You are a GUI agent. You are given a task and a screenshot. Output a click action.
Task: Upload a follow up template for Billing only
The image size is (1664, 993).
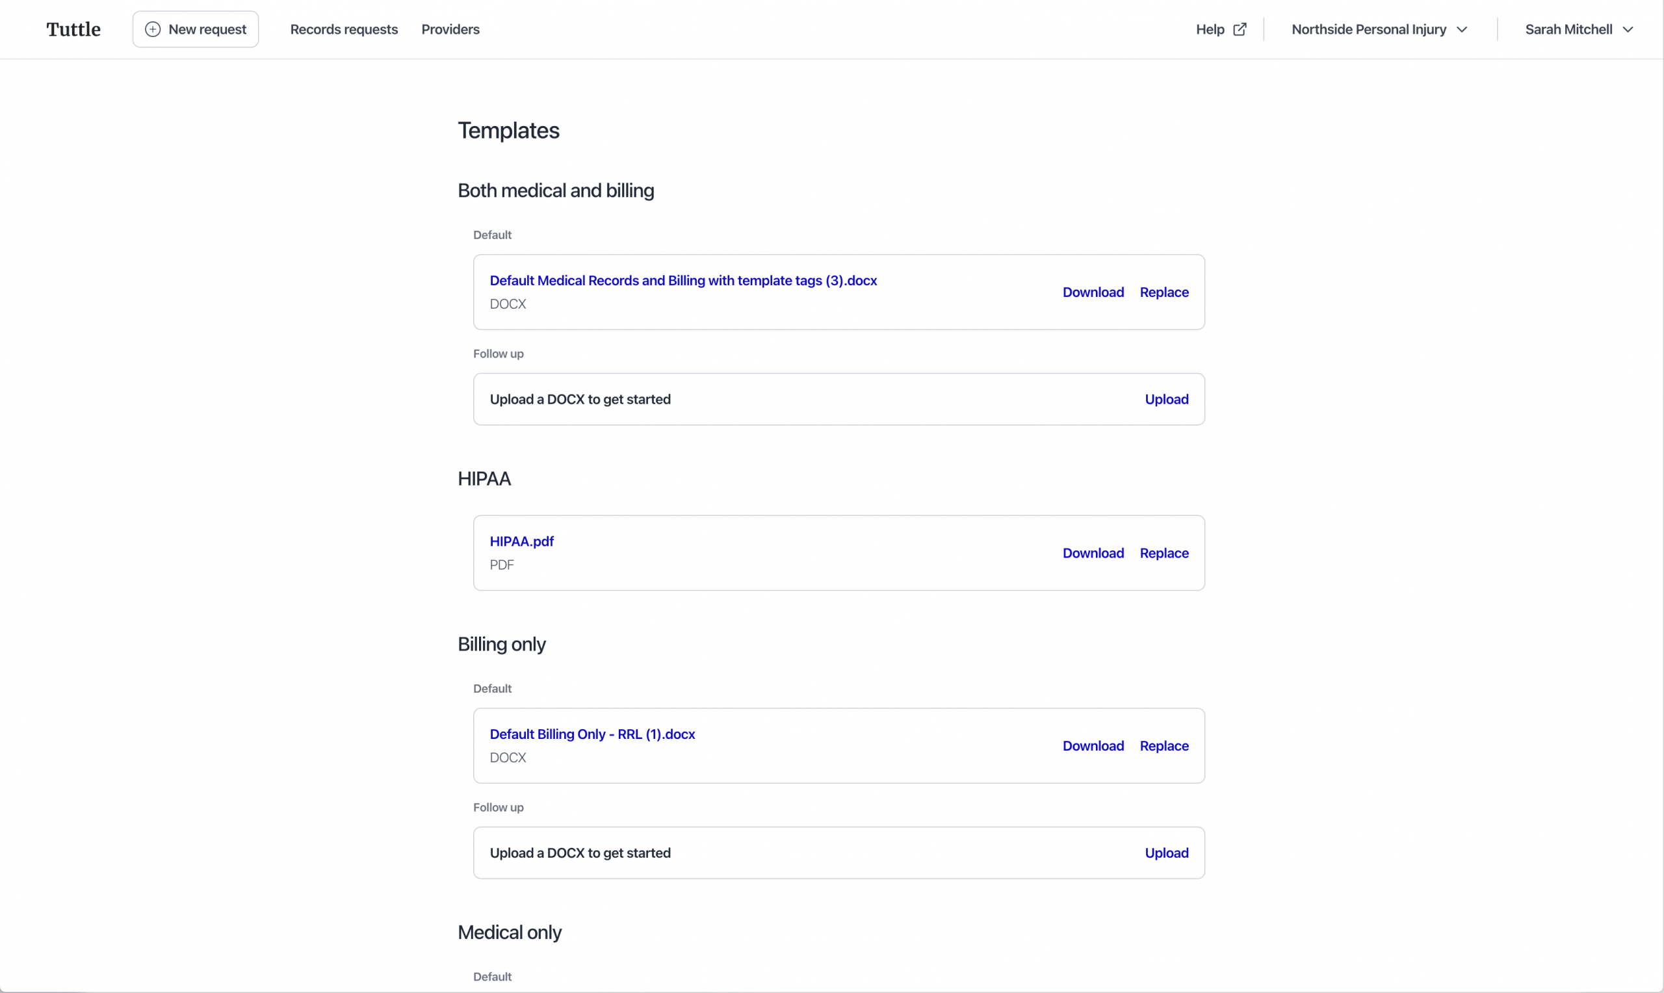(x=1166, y=853)
